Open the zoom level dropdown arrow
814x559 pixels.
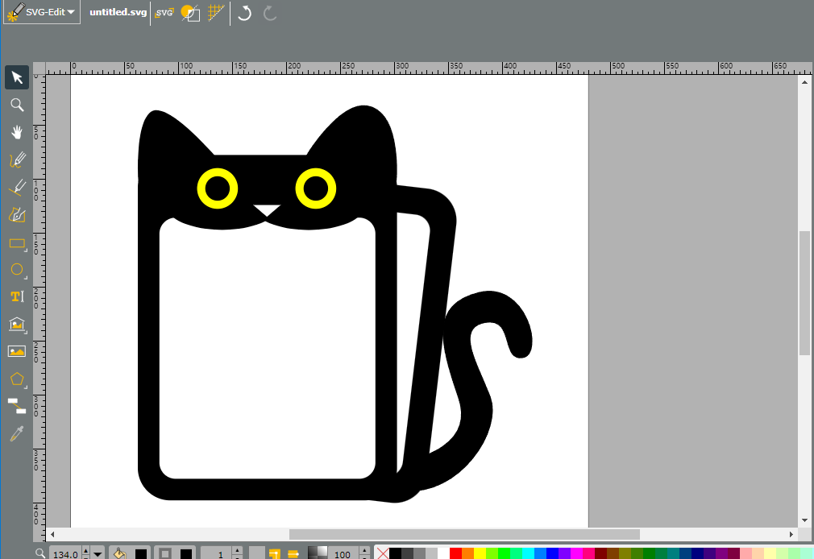click(x=97, y=554)
